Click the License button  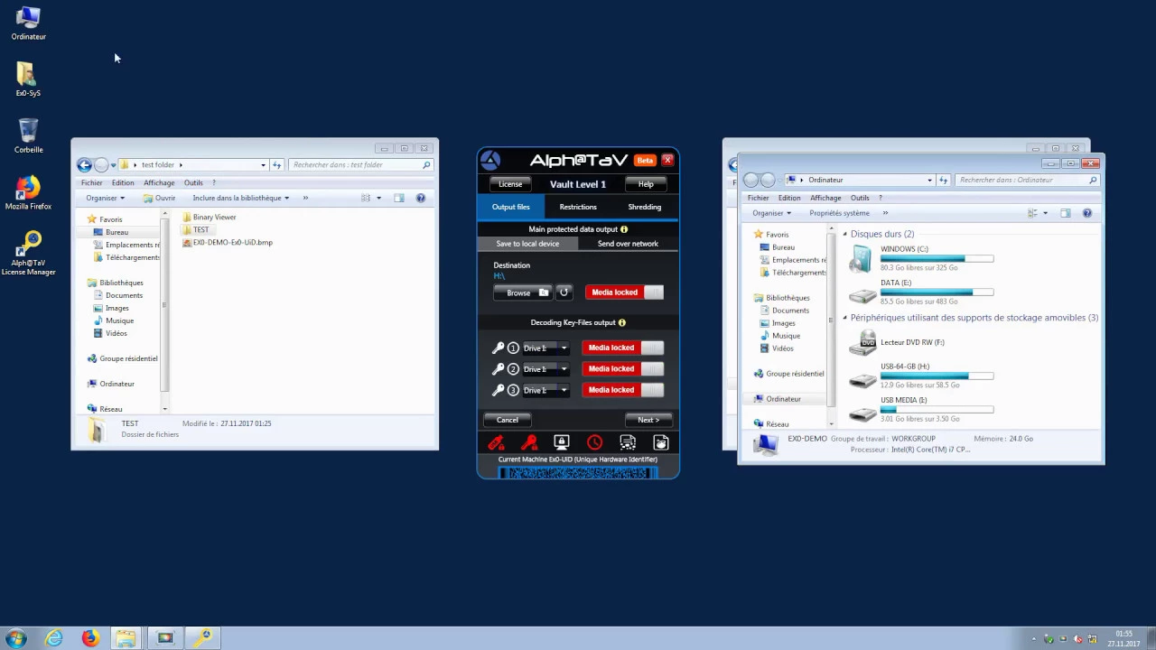[510, 184]
